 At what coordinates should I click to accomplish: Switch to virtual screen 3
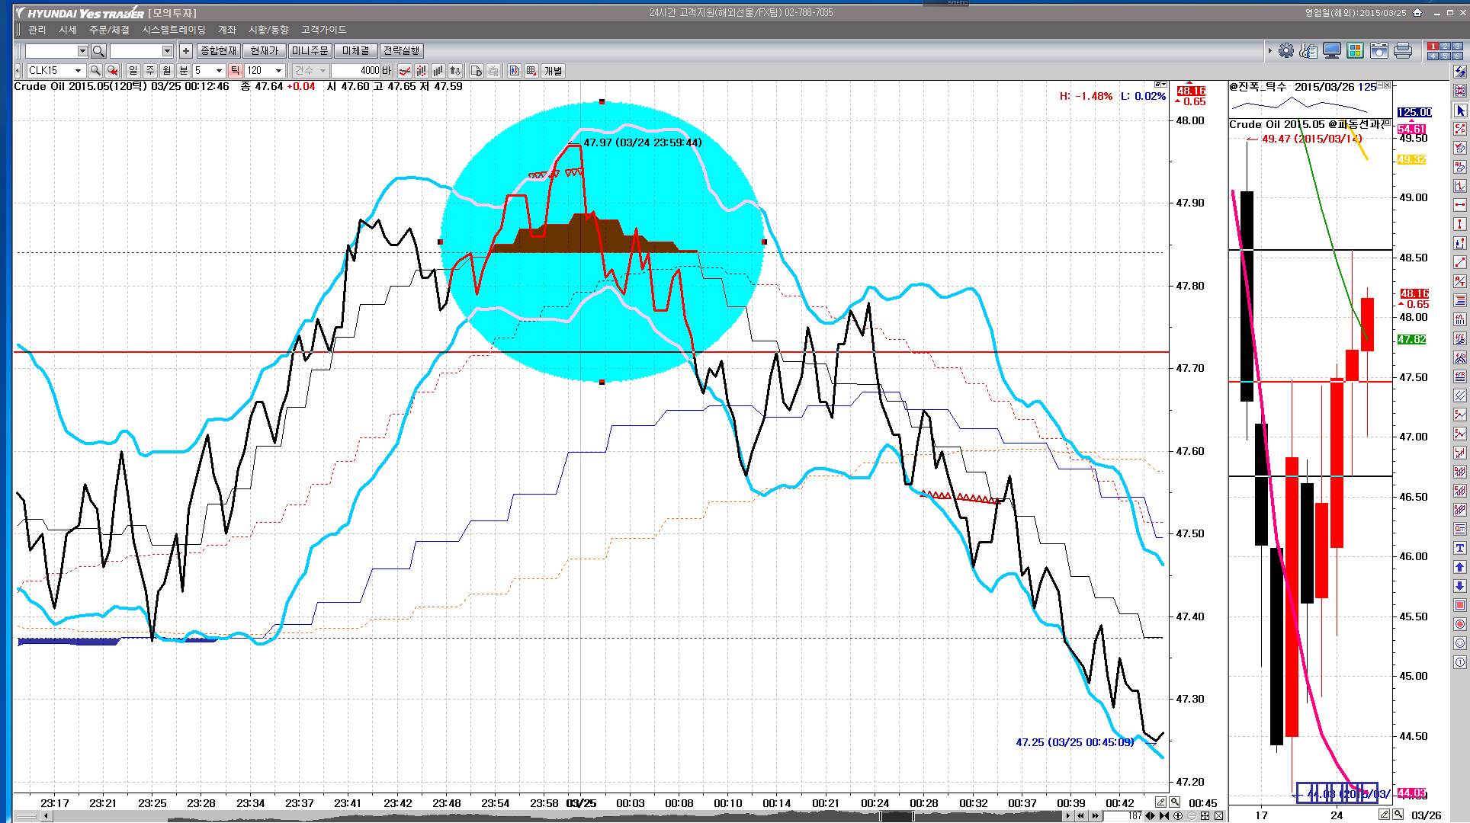pyautogui.click(x=1456, y=46)
